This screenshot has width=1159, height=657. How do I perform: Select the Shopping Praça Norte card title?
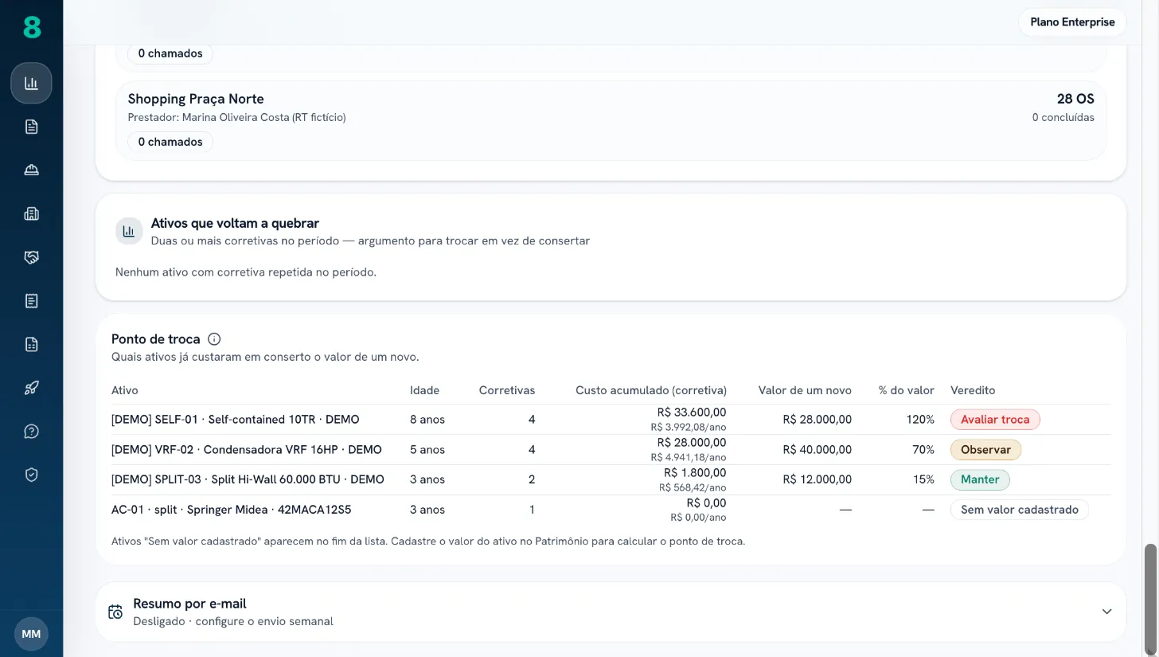click(196, 99)
